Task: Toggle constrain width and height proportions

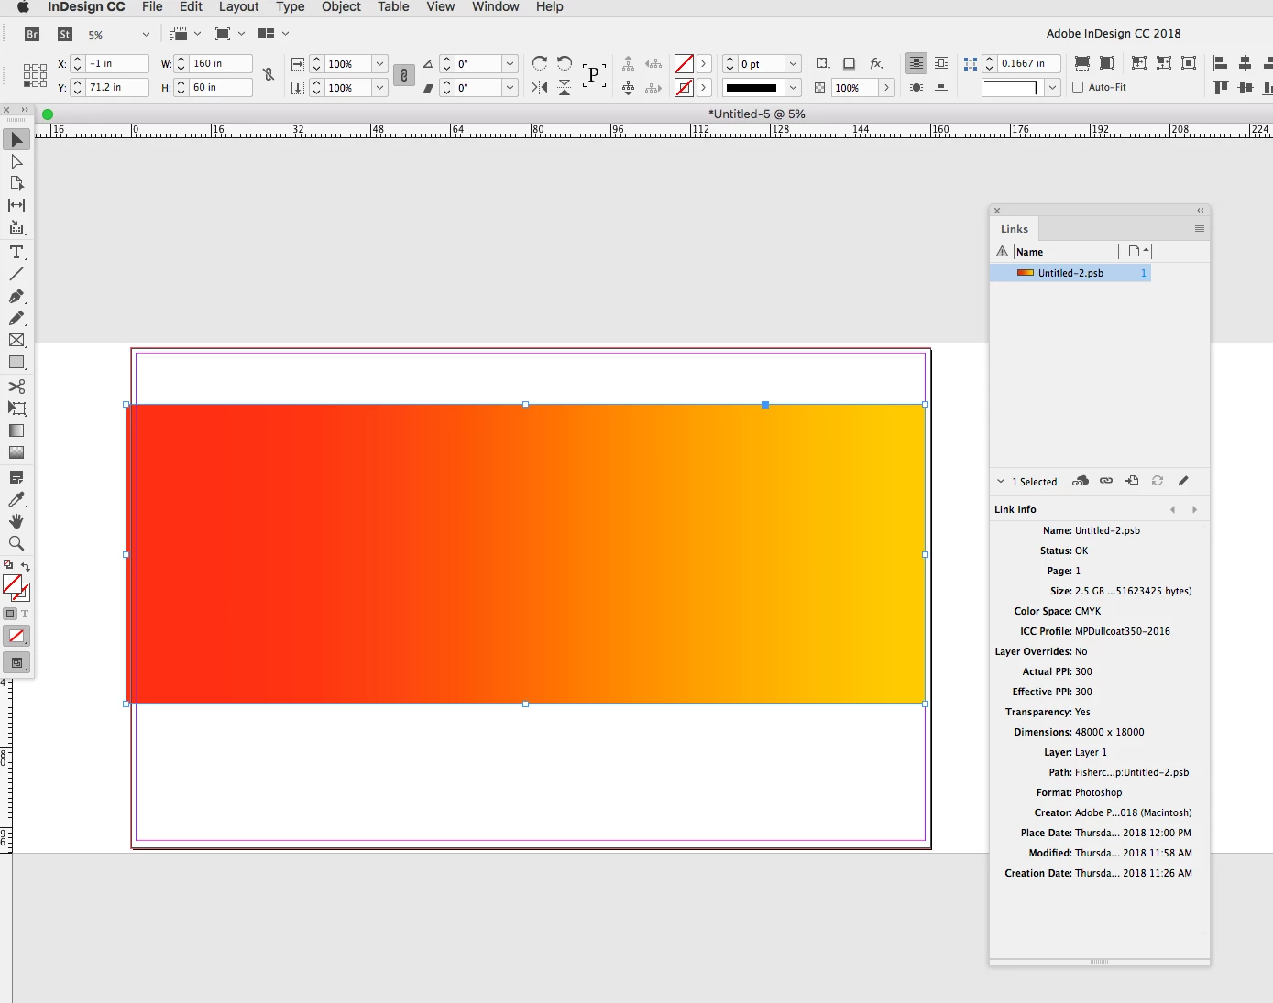Action: pyautogui.click(x=269, y=75)
